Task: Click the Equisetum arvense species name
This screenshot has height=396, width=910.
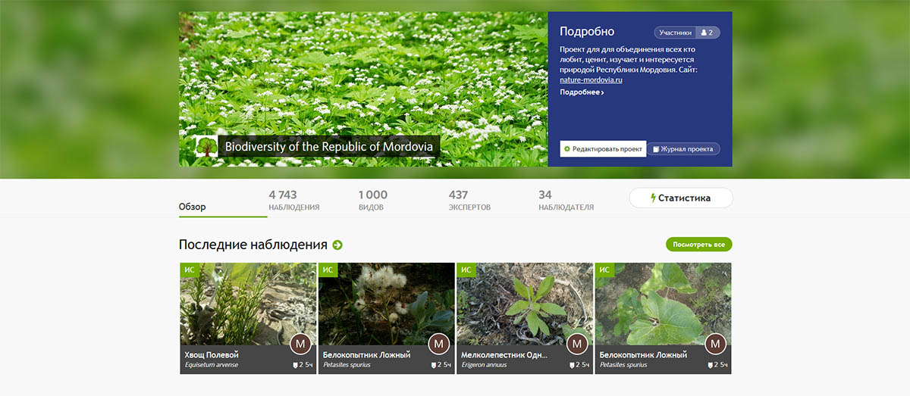Action: 212,365
